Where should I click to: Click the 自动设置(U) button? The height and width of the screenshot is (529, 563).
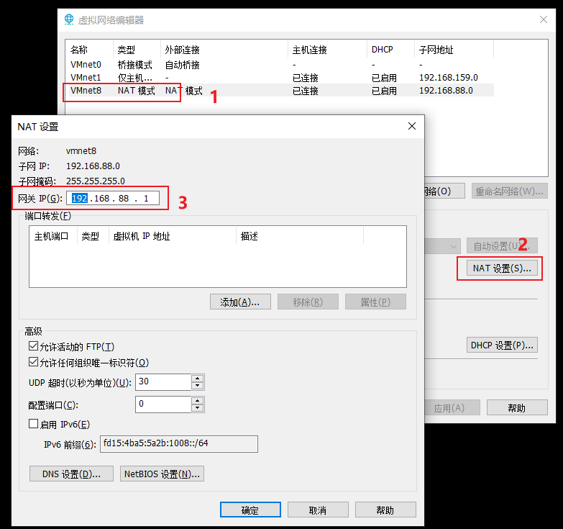pos(502,245)
